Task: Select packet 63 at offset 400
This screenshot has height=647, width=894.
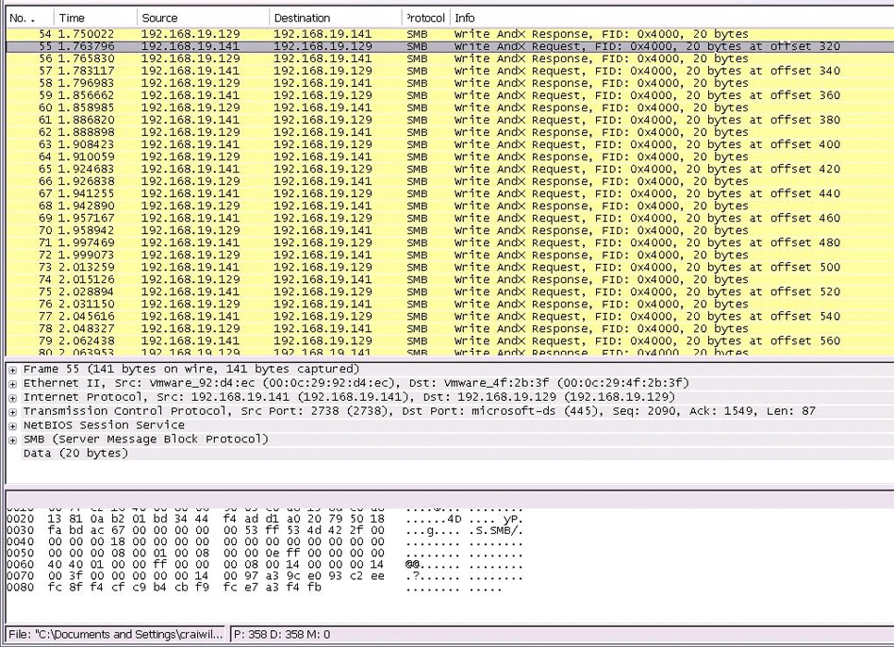Action: pyautogui.click(x=450, y=144)
